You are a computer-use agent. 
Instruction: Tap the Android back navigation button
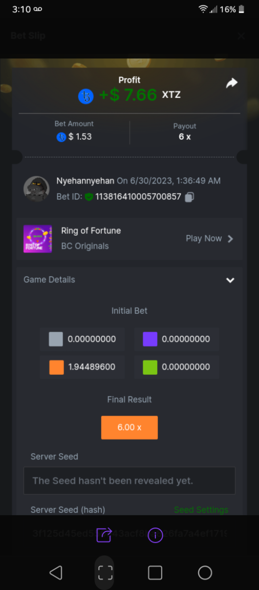click(x=56, y=573)
